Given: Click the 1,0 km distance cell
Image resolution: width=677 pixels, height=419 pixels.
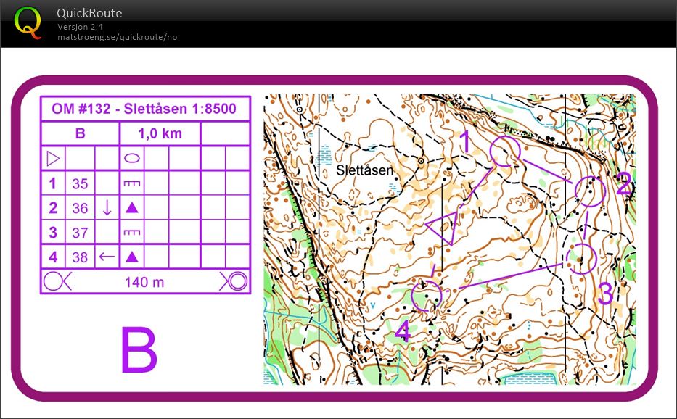Looking at the screenshot, I should 160,133.
